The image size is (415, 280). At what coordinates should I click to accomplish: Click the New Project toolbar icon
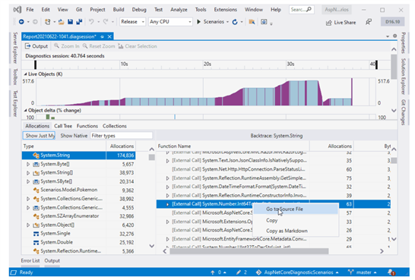coord(47,22)
